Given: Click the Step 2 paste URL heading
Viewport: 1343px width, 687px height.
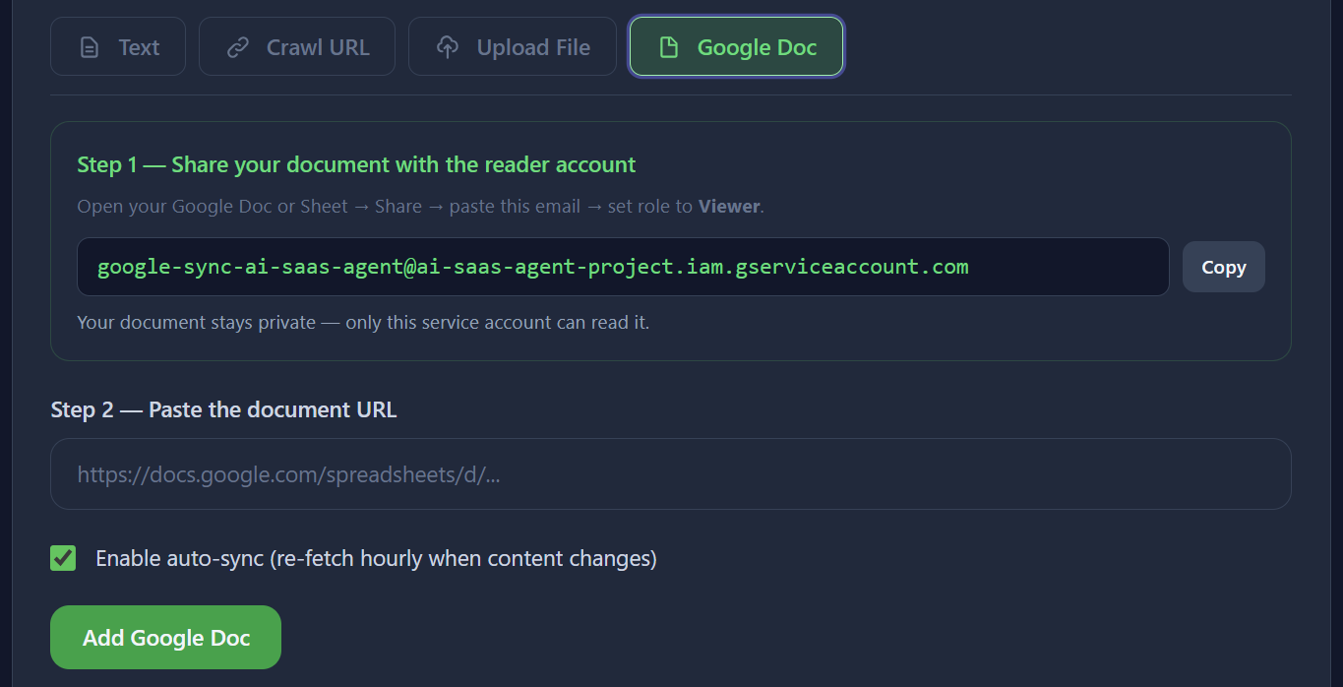Looking at the screenshot, I should [x=223, y=409].
